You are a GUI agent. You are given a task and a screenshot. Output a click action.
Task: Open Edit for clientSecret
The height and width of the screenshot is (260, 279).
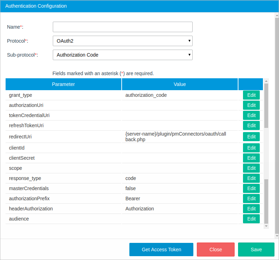pos(251,158)
